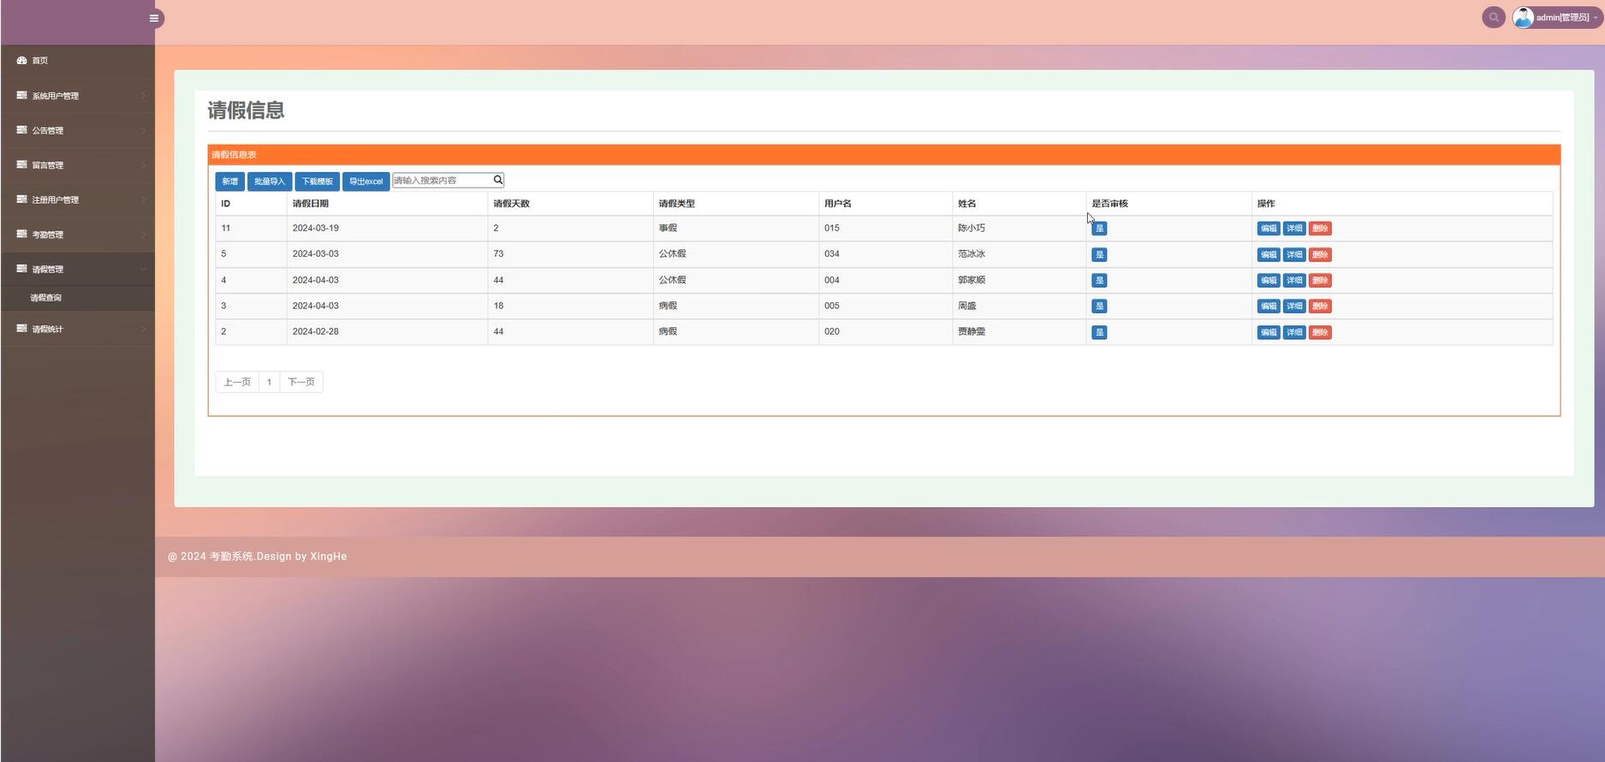Expand the 留言管理 sidebar menu

point(78,165)
